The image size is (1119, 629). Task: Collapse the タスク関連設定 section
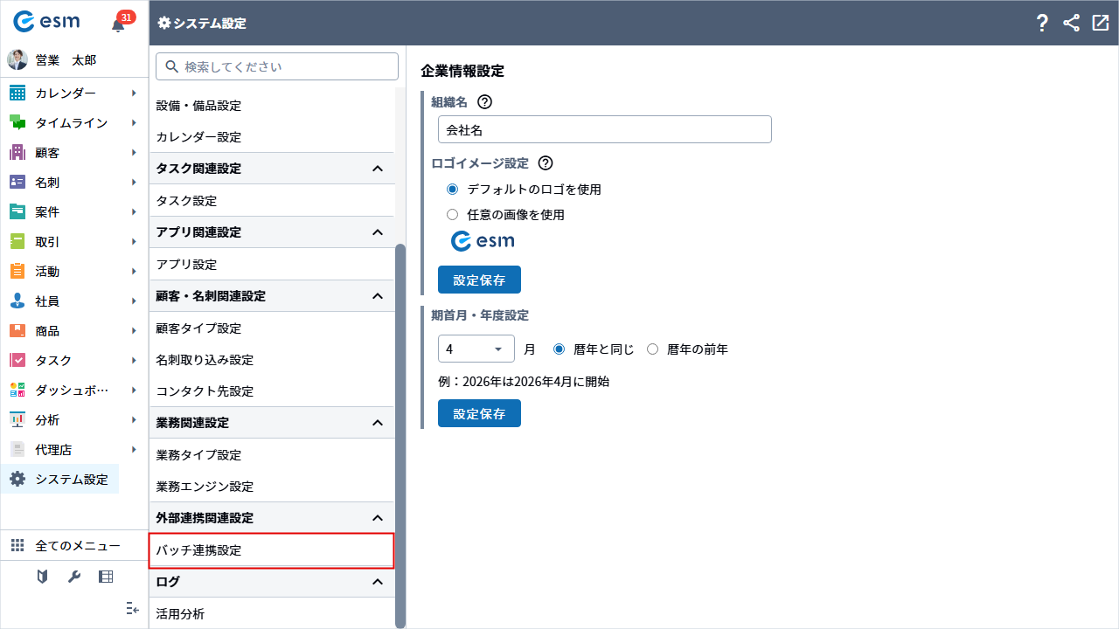click(378, 169)
